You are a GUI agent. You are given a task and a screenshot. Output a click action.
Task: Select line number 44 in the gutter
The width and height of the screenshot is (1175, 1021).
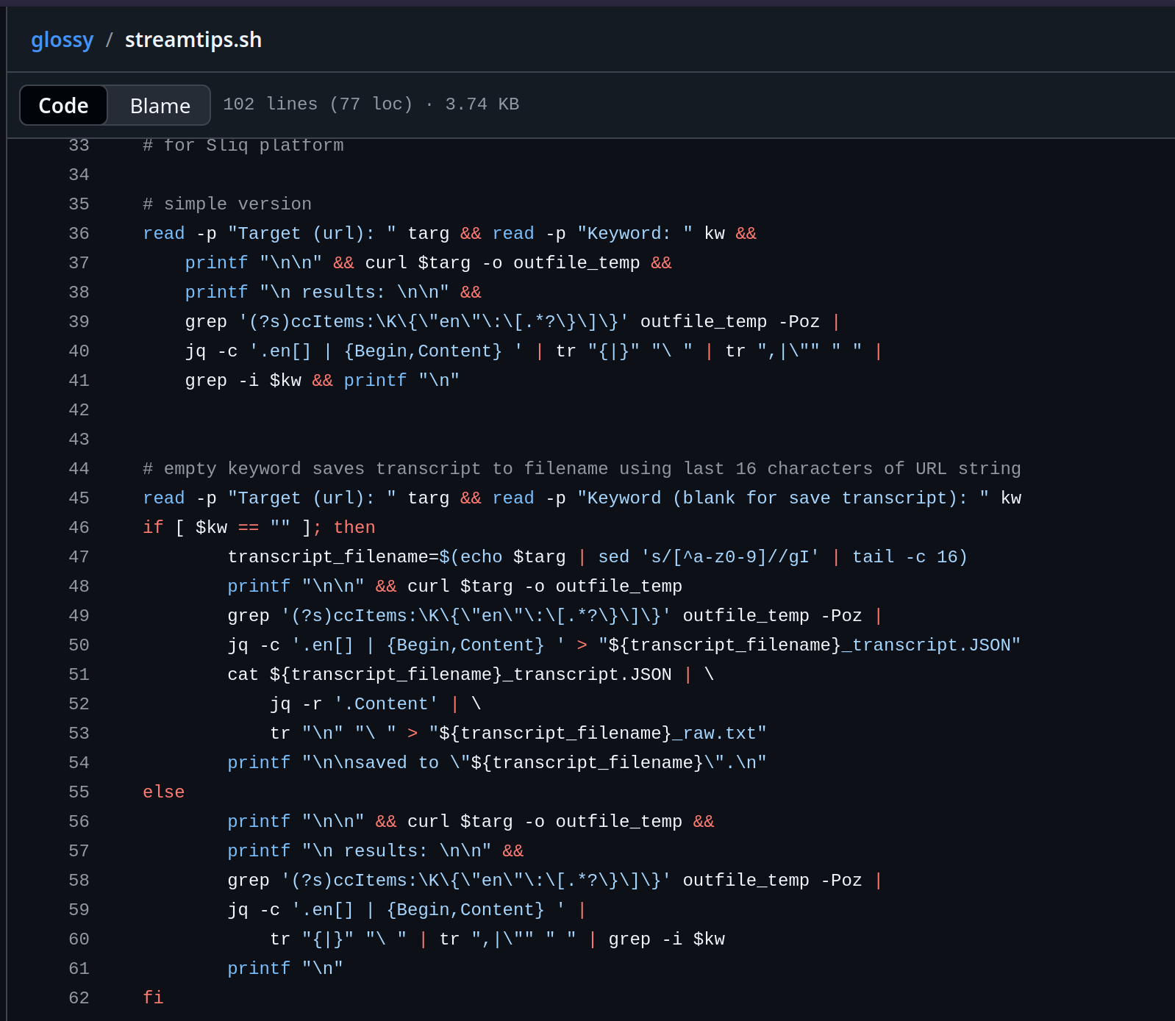79,469
